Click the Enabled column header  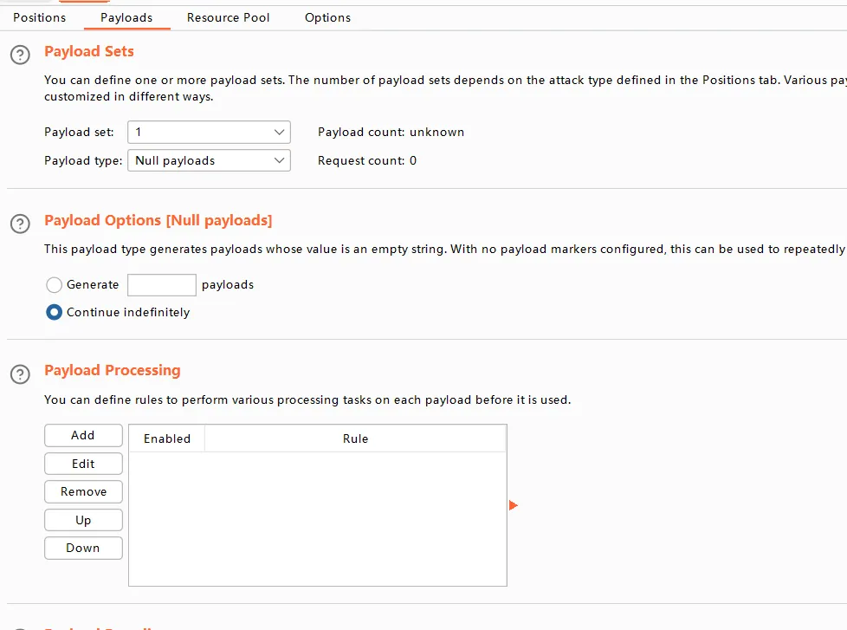pyautogui.click(x=167, y=438)
